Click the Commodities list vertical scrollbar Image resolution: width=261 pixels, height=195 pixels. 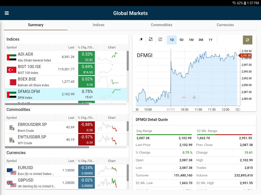tap(128, 126)
